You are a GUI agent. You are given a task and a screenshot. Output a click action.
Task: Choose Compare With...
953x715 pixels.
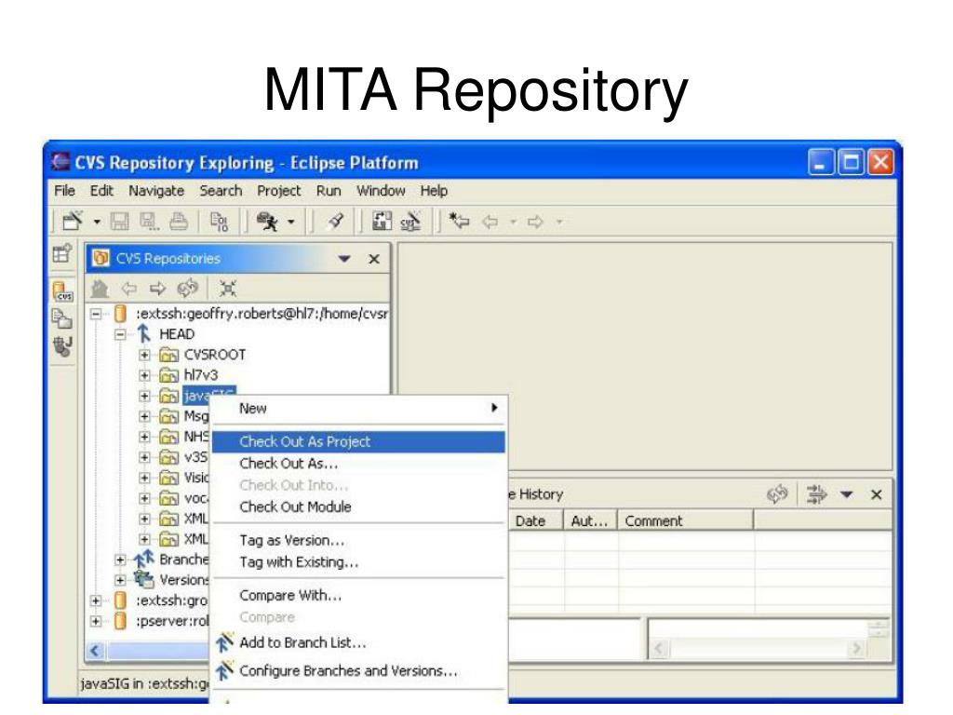[359, 596]
